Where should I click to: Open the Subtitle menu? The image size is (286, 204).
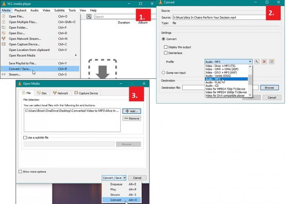pos(59,10)
